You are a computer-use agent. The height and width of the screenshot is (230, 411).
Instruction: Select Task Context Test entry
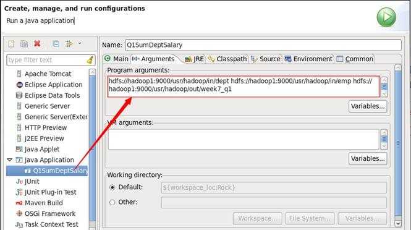tap(51, 224)
